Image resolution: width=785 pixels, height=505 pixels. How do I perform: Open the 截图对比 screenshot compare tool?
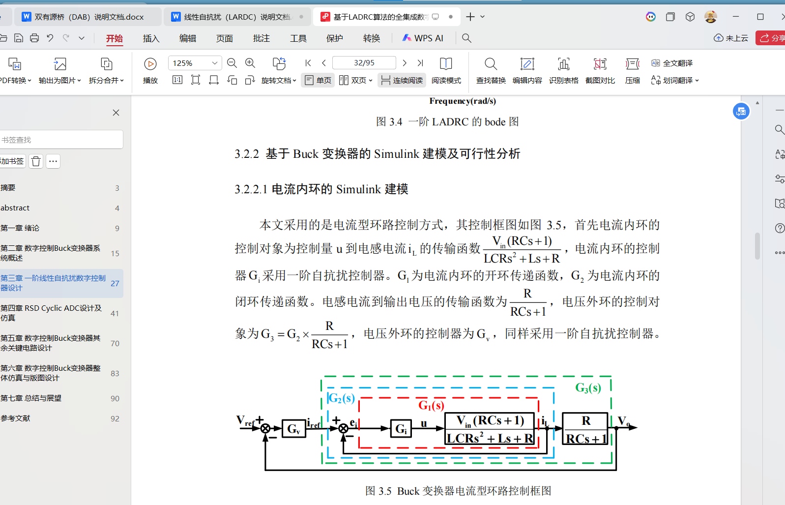click(600, 70)
